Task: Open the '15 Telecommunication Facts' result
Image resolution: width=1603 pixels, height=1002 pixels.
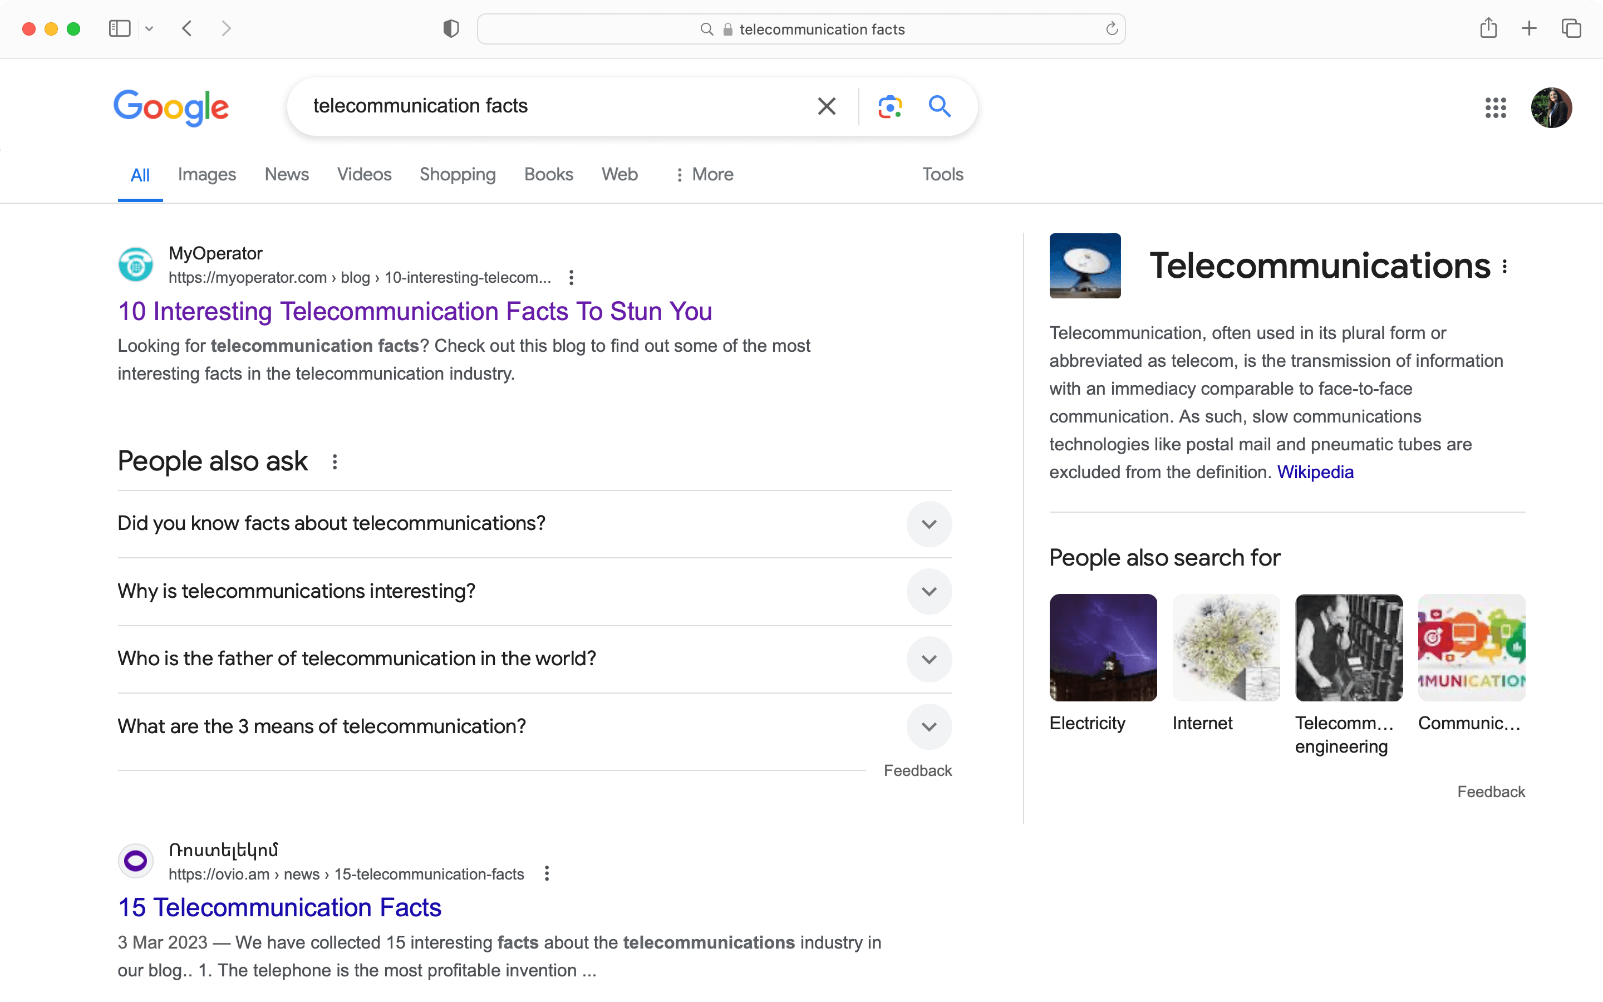Action: pos(279,908)
